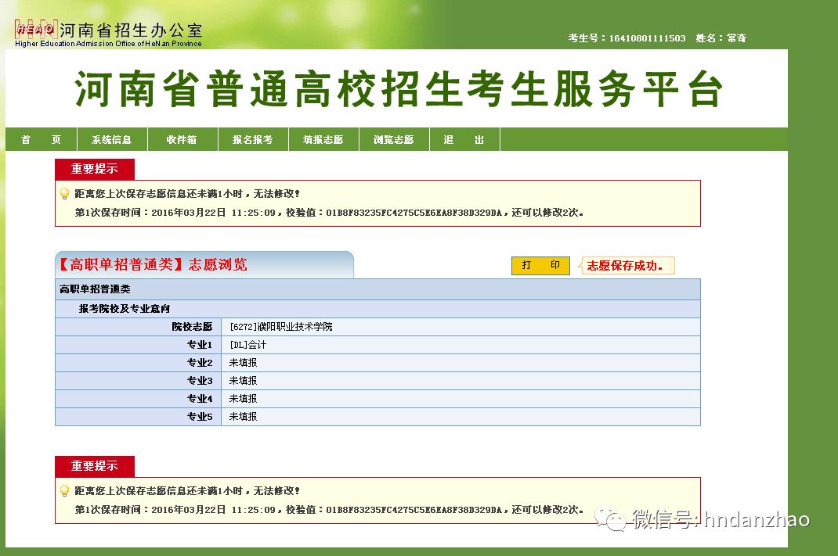This screenshot has height=556, width=838.
Task: Select the 【高职单招普通类】志愿浏览 section tab
Action: pos(154,265)
